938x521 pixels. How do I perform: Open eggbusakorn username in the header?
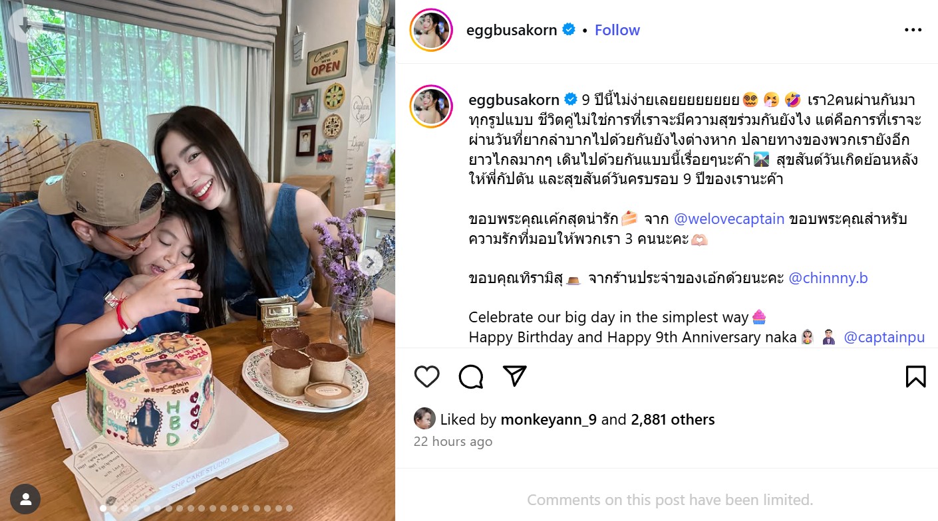point(512,30)
